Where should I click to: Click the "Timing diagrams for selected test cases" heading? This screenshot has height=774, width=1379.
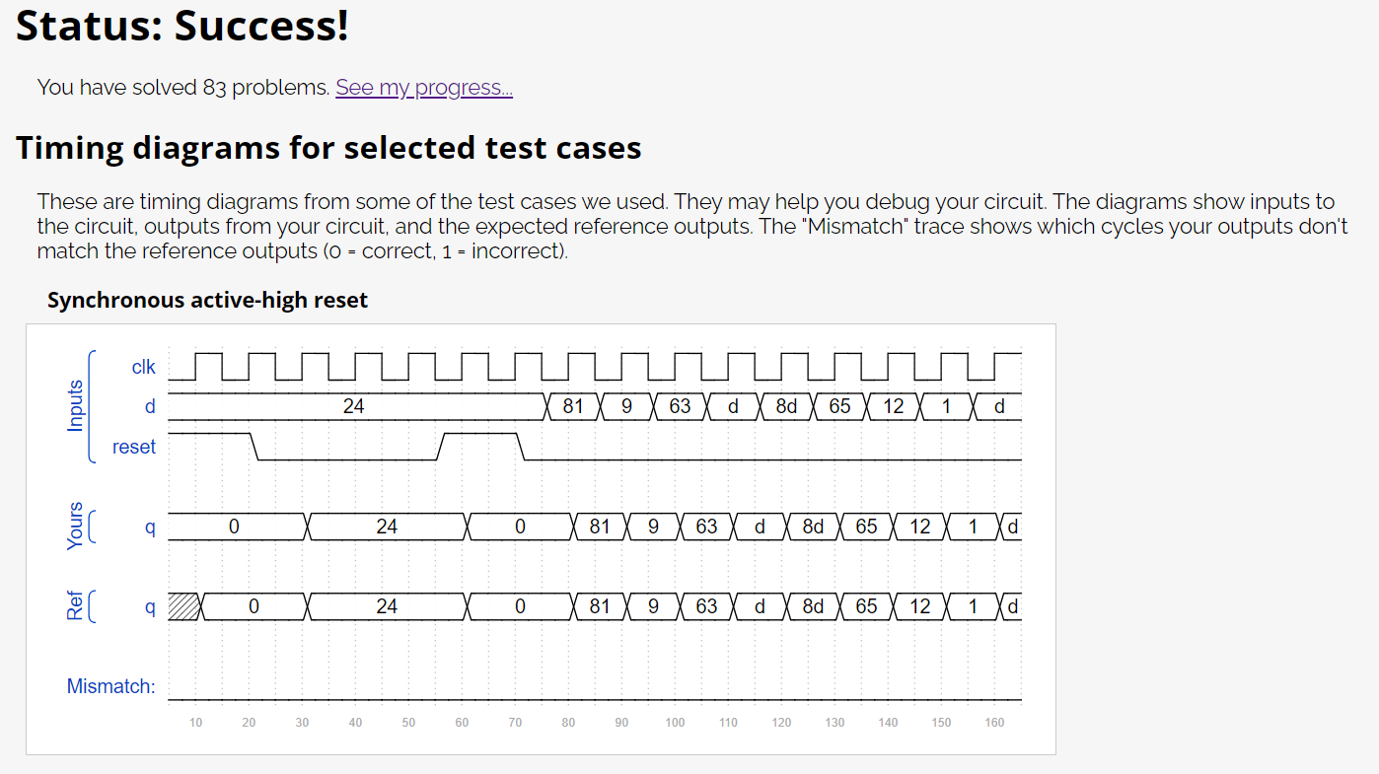tap(328, 148)
